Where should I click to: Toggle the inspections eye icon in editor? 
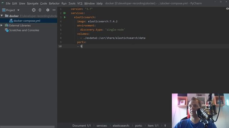click(228, 9)
